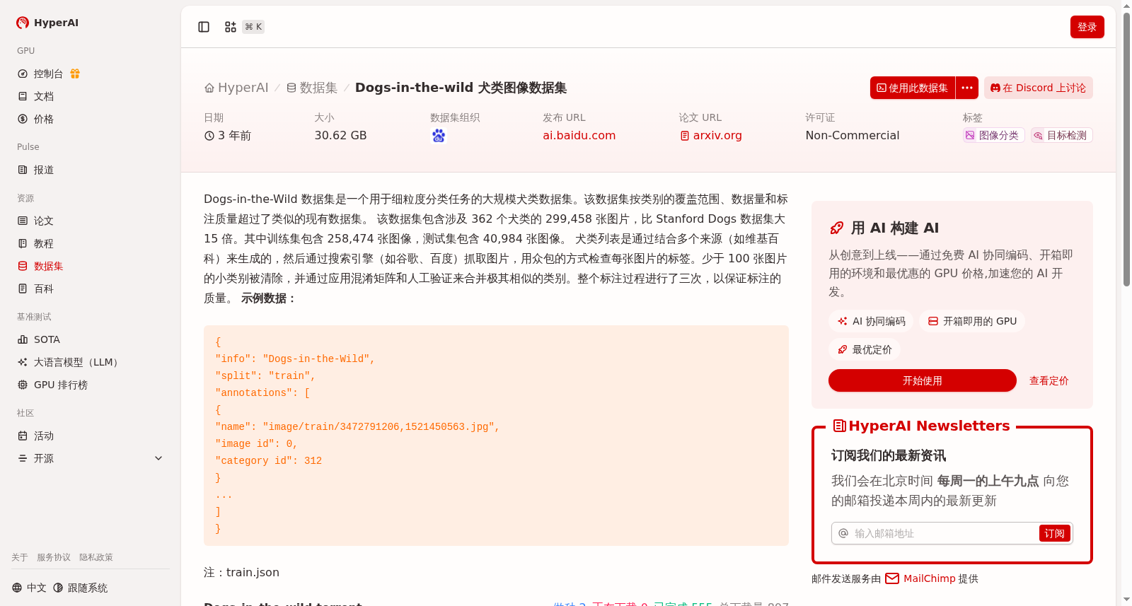Click the 注：train.json note text
The height and width of the screenshot is (606, 1132).
tap(241, 573)
